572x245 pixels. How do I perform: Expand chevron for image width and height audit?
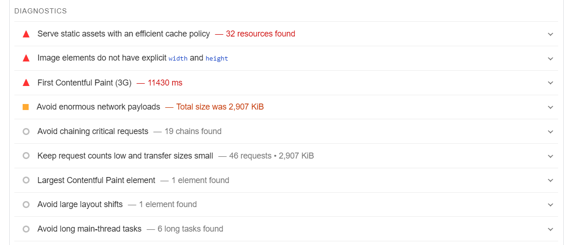[550, 59]
